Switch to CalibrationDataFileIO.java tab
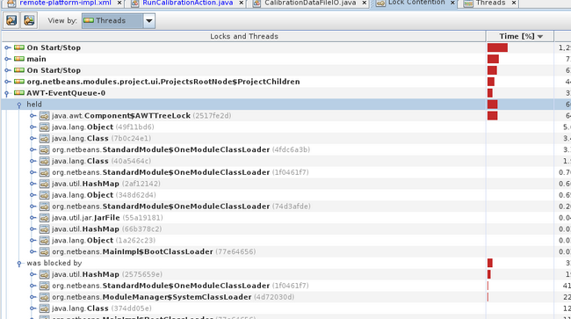The height and width of the screenshot is (319, 571). point(310,3)
